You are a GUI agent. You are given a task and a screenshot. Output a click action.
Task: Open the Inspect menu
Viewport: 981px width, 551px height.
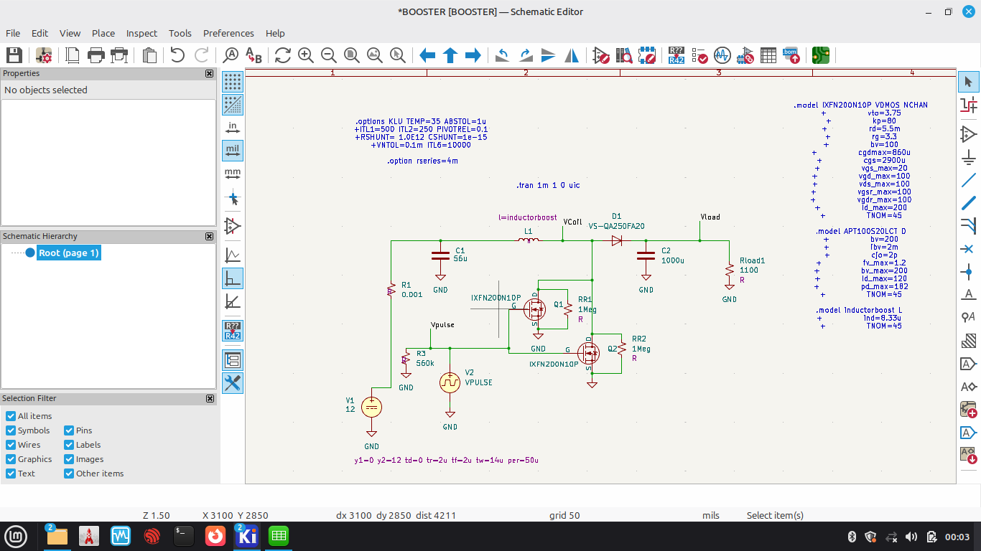141,33
